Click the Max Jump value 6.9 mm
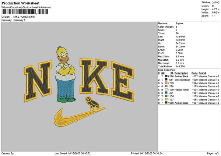 (x=180, y=63)
